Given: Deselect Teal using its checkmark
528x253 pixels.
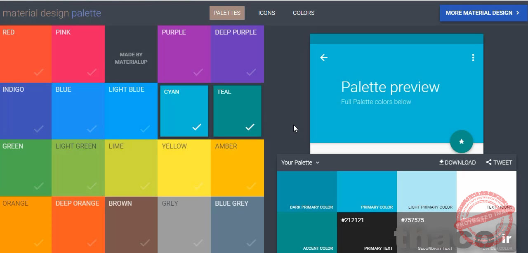Looking at the screenshot, I should click(x=250, y=127).
